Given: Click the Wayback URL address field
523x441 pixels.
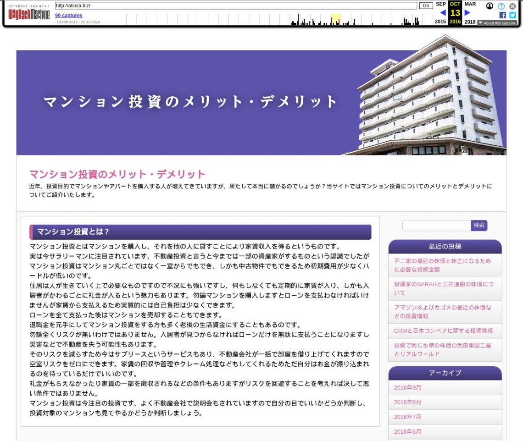Looking at the screenshot, I should (236, 6).
